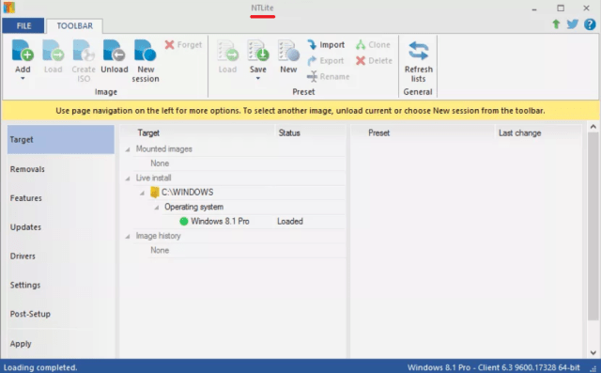The width and height of the screenshot is (601, 373).
Task: Click the Create ISO icon
Action: 84,50
